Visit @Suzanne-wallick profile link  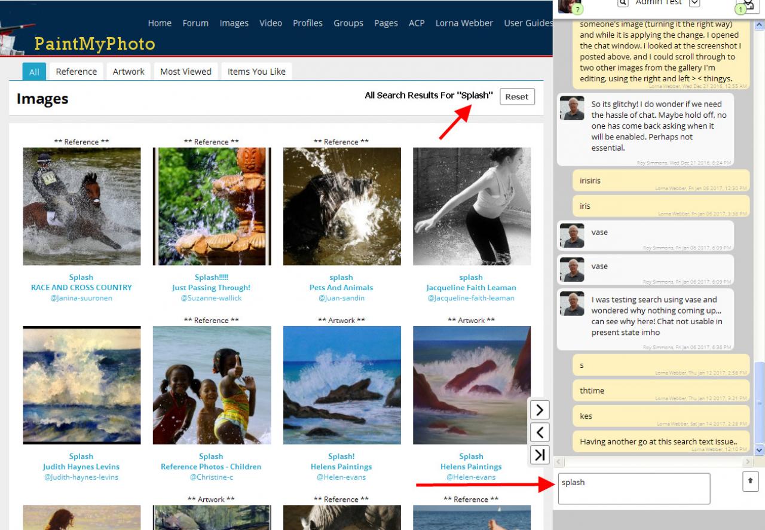pyautogui.click(x=211, y=298)
